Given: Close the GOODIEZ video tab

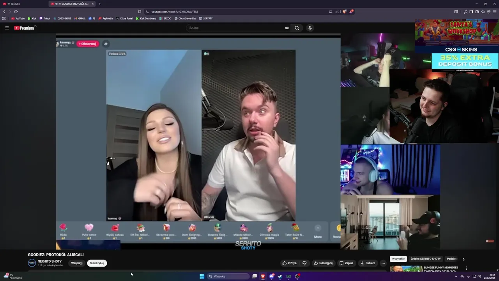Looking at the screenshot, I should click(92, 4).
